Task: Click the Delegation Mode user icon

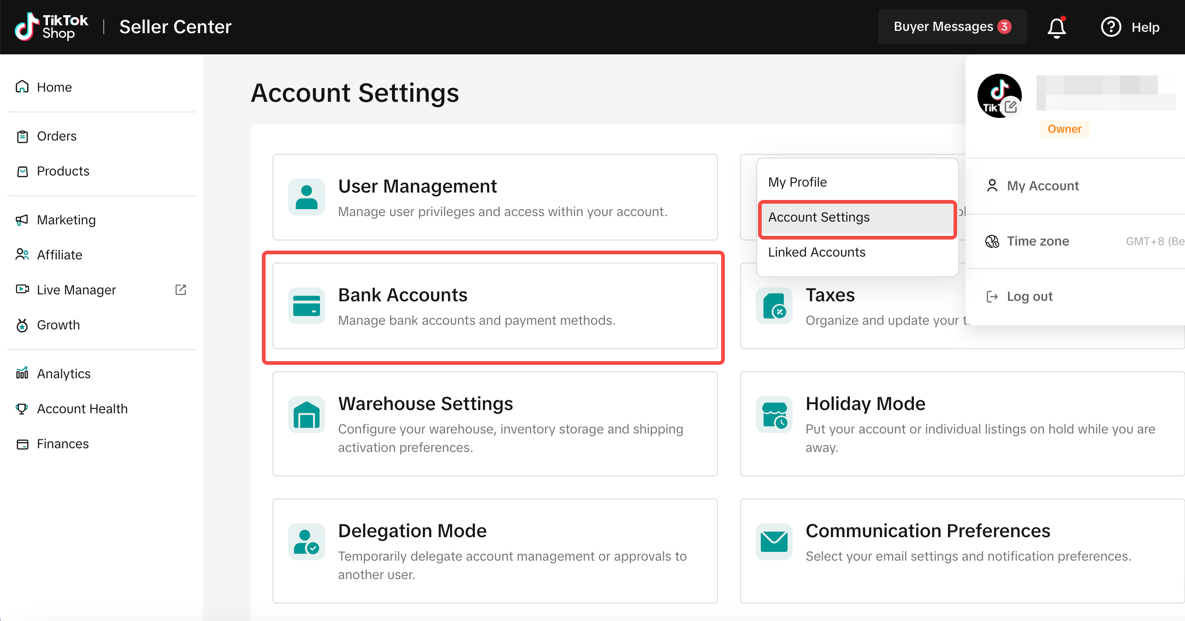Action: coord(307,542)
